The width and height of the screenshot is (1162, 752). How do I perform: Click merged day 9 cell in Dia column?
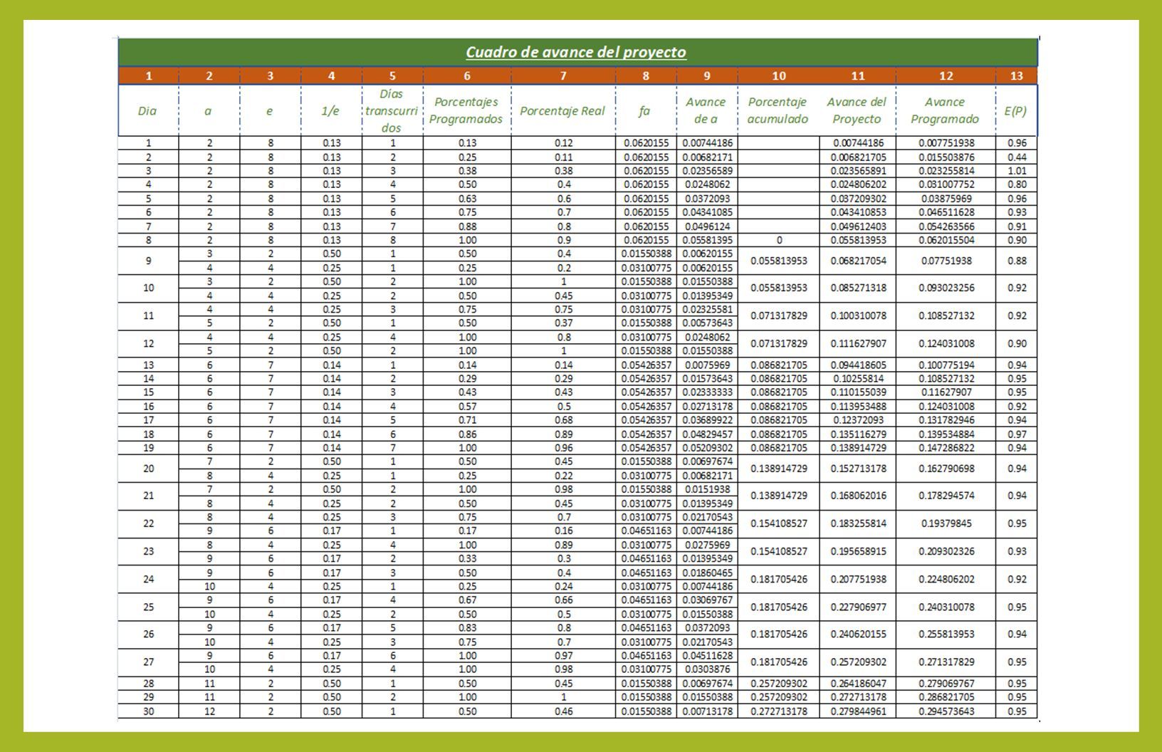click(x=149, y=261)
